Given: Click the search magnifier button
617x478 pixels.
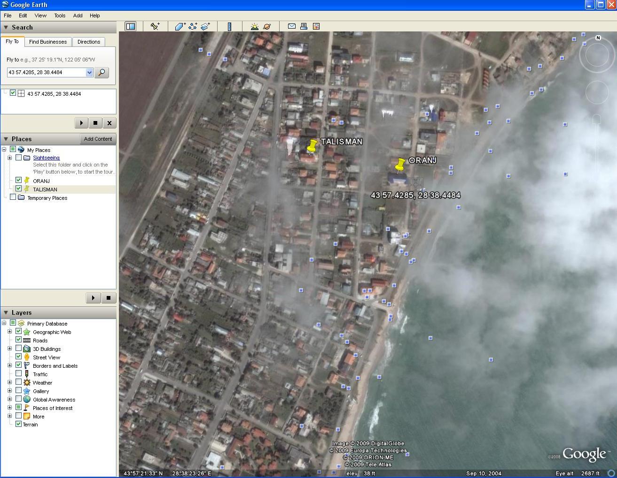Looking at the screenshot, I should (x=102, y=72).
